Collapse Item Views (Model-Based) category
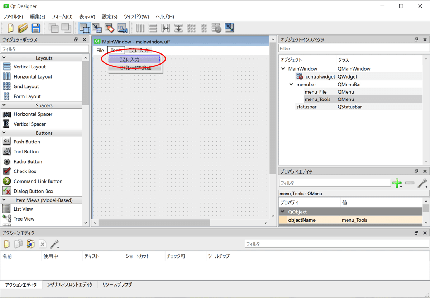 click(4, 200)
